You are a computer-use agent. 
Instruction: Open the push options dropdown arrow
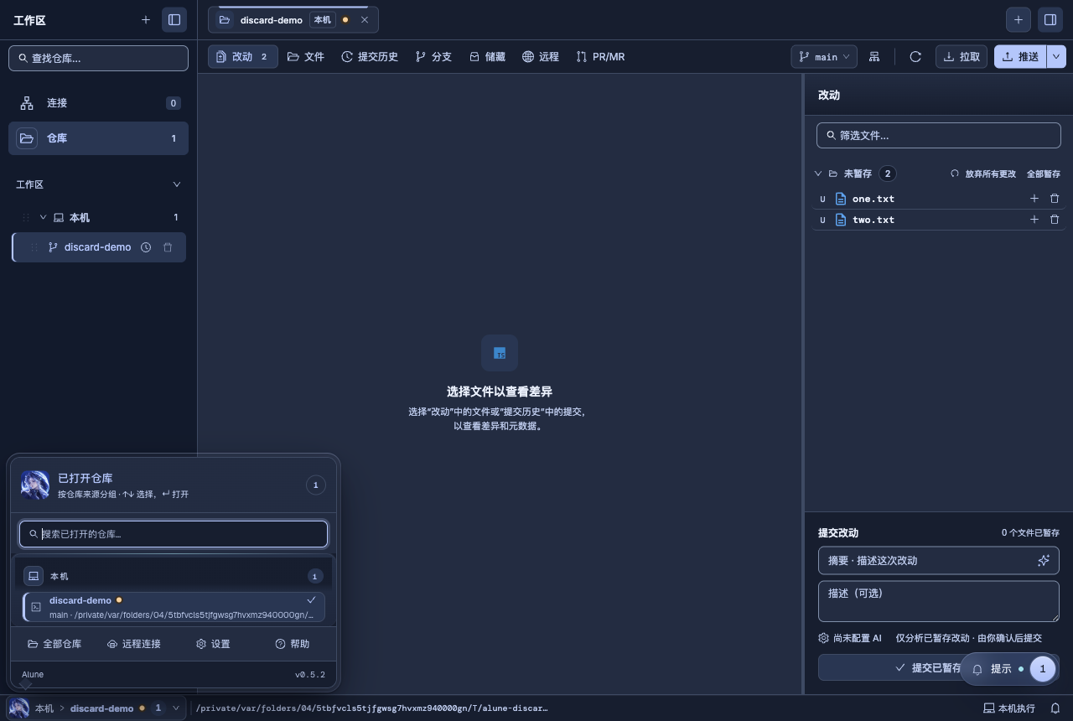point(1056,56)
